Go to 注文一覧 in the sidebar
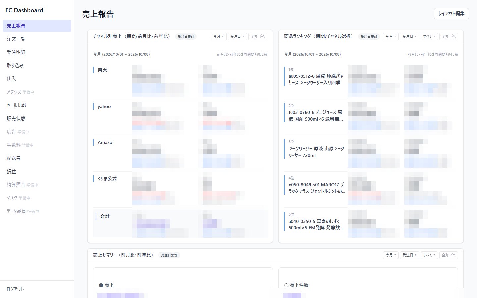 point(37,39)
